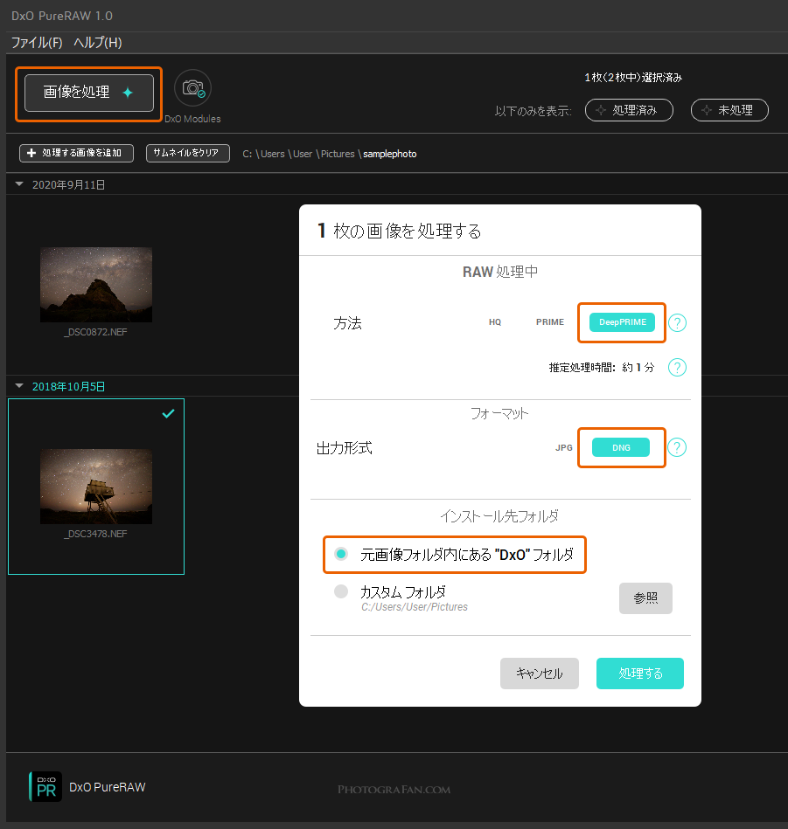This screenshot has width=788, height=829.
Task: Click the 画像を処理 button
Action: 89,93
